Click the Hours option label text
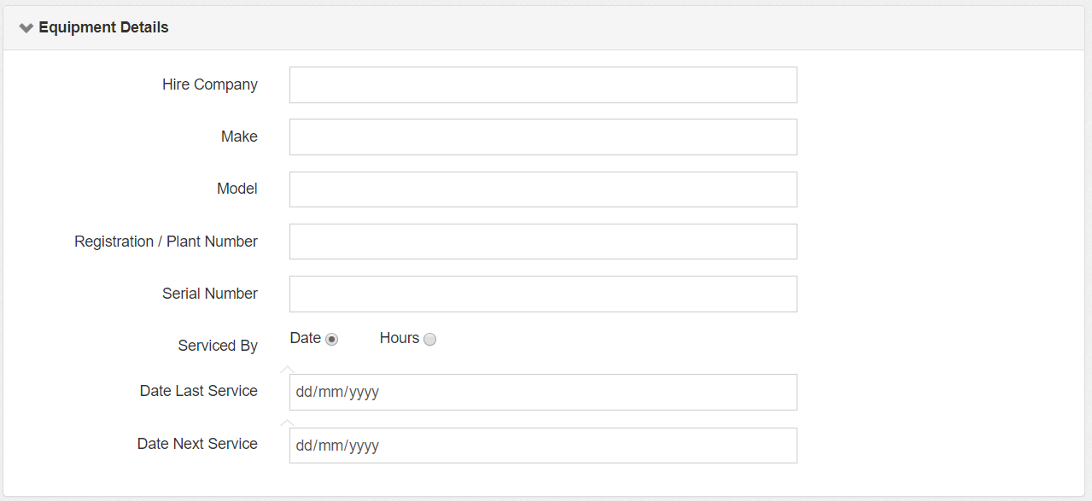 click(400, 338)
